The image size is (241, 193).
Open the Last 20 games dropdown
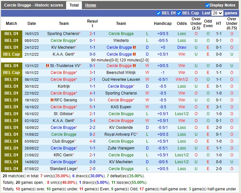click(x=217, y=13)
